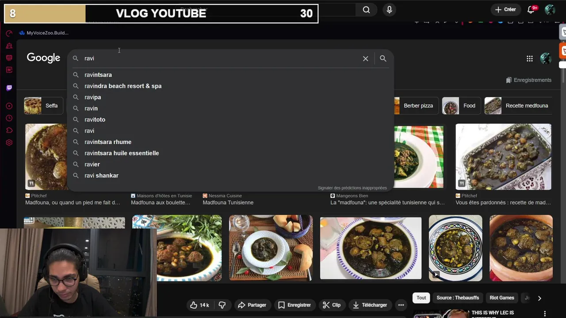Screen dimensions: 566x318
Task: Select the Riot Games chip
Action: point(502,298)
